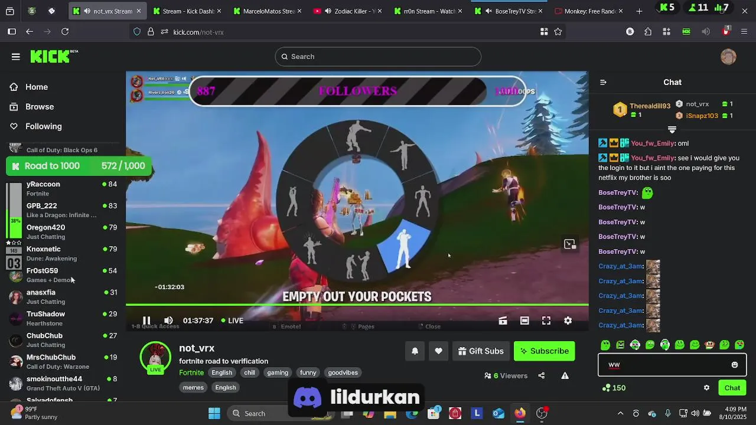The height and width of the screenshot is (425, 756).
Task: Open Oregon420's channel in the sidebar
Action: 63,232
